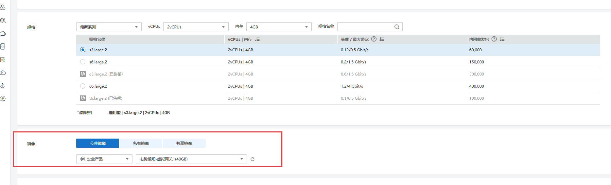
Task: Switch to the 私有镜像 tab
Action: pyautogui.click(x=141, y=143)
